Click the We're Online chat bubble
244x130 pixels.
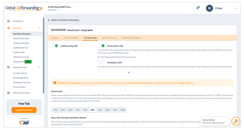point(215,121)
